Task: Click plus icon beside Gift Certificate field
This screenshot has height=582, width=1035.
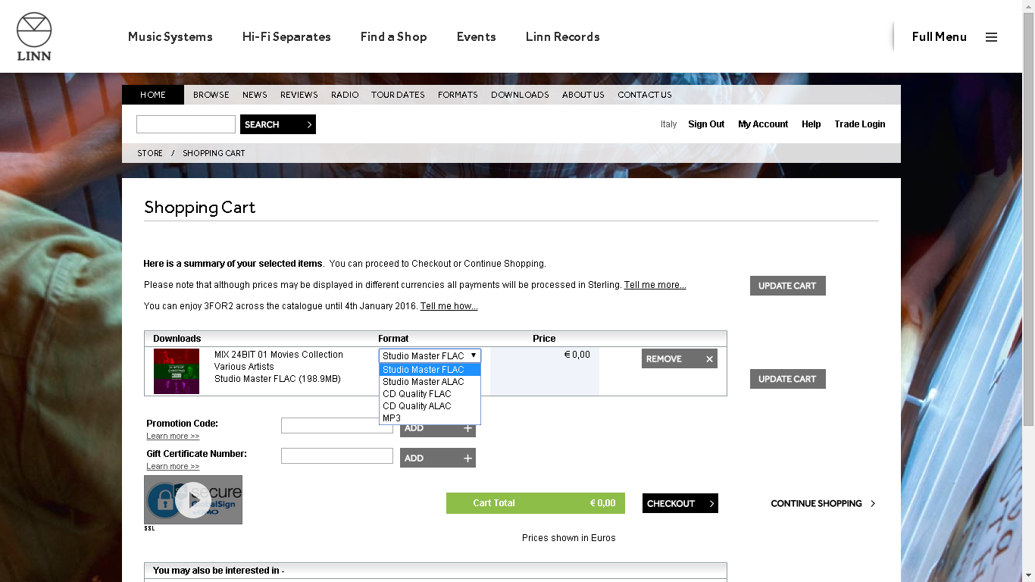Action: click(467, 458)
